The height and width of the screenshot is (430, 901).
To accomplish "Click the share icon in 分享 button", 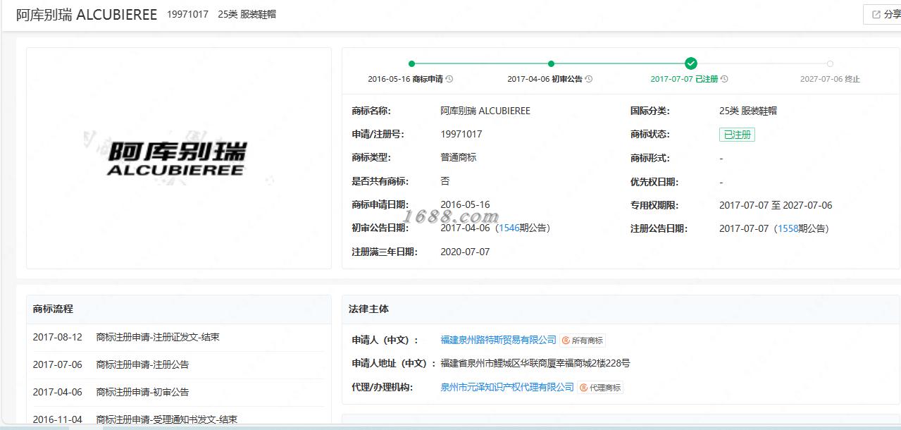I will click(x=876, y=14).
